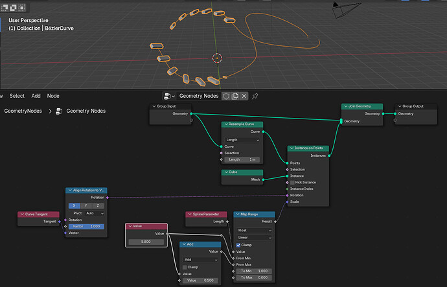Click the Value node's 5.800 field
This screenshot has width=447, height=287.
pos(146,242)
